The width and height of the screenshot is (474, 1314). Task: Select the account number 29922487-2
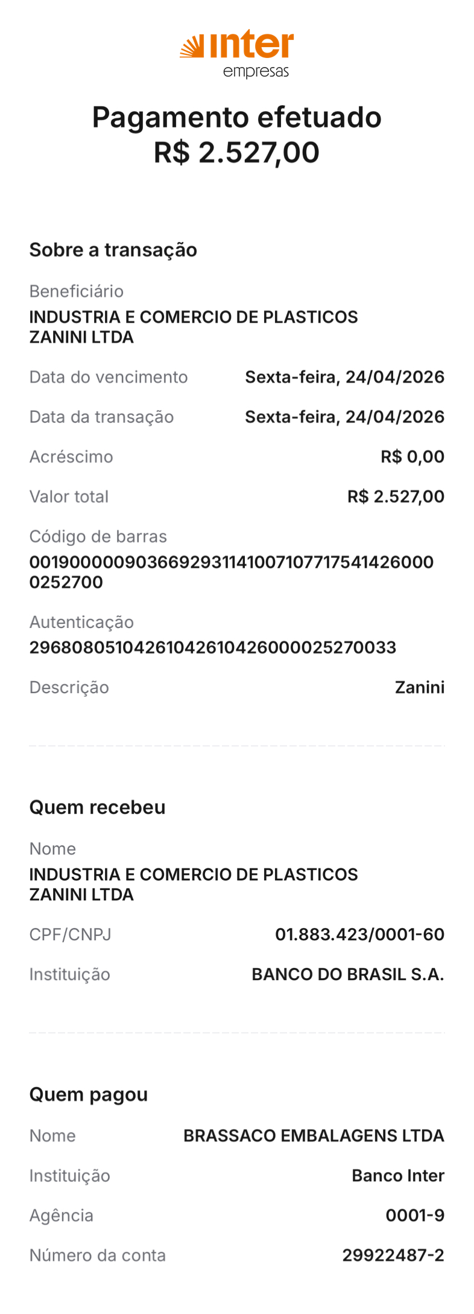pos(393,1255)
